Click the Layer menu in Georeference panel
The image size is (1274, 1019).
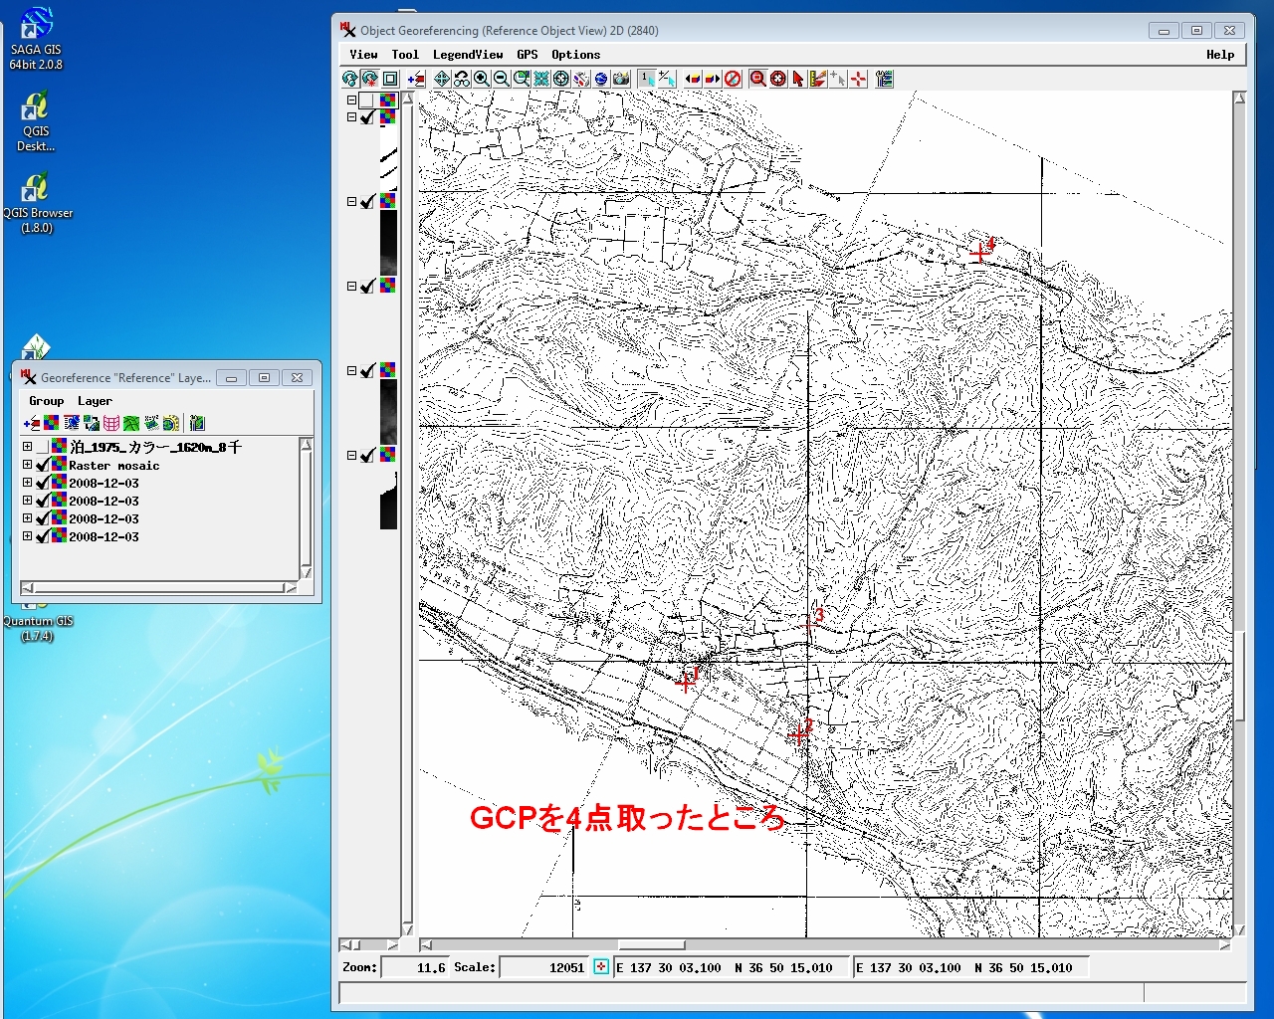click(x=95, y=401)
